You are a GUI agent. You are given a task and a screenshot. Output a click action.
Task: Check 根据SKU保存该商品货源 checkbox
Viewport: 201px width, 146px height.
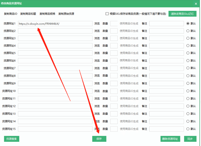107,14
